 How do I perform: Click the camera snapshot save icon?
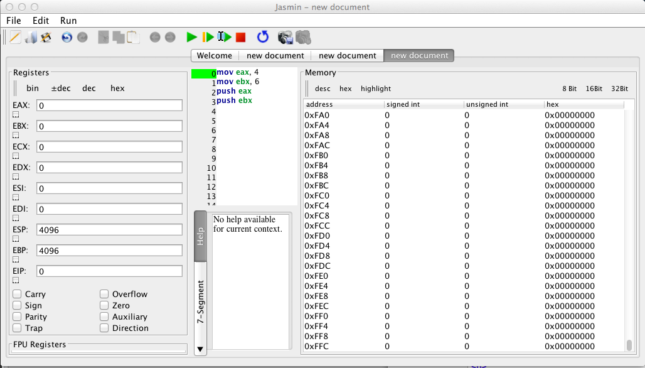(285, 38)
